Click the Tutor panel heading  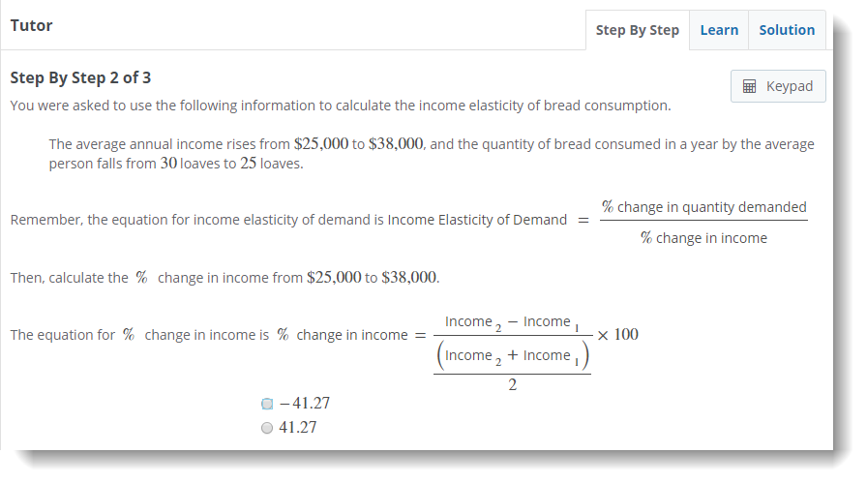pyautogui.click(x=31, y=25)
